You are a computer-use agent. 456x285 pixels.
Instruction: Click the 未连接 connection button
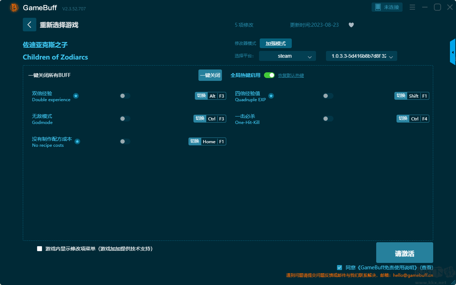click(387, 7)
